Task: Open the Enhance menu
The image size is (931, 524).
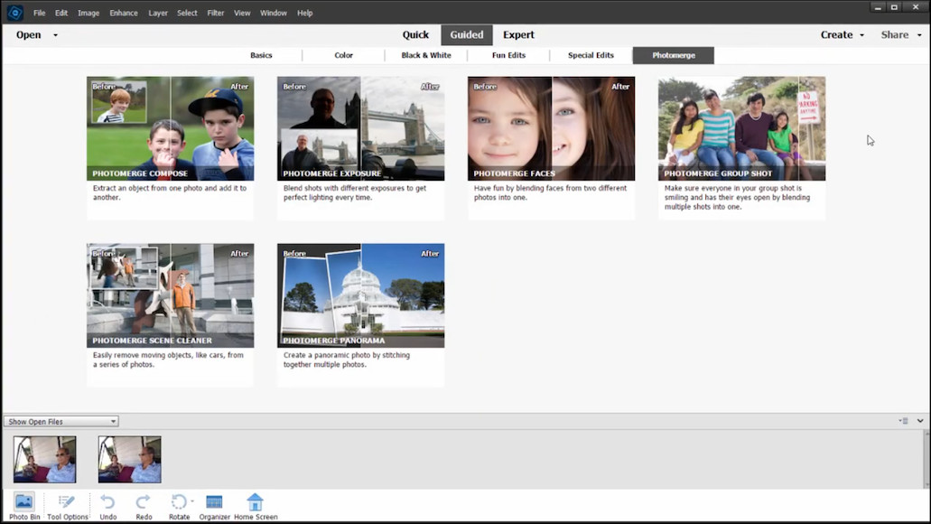Action: tap(124, 14)
